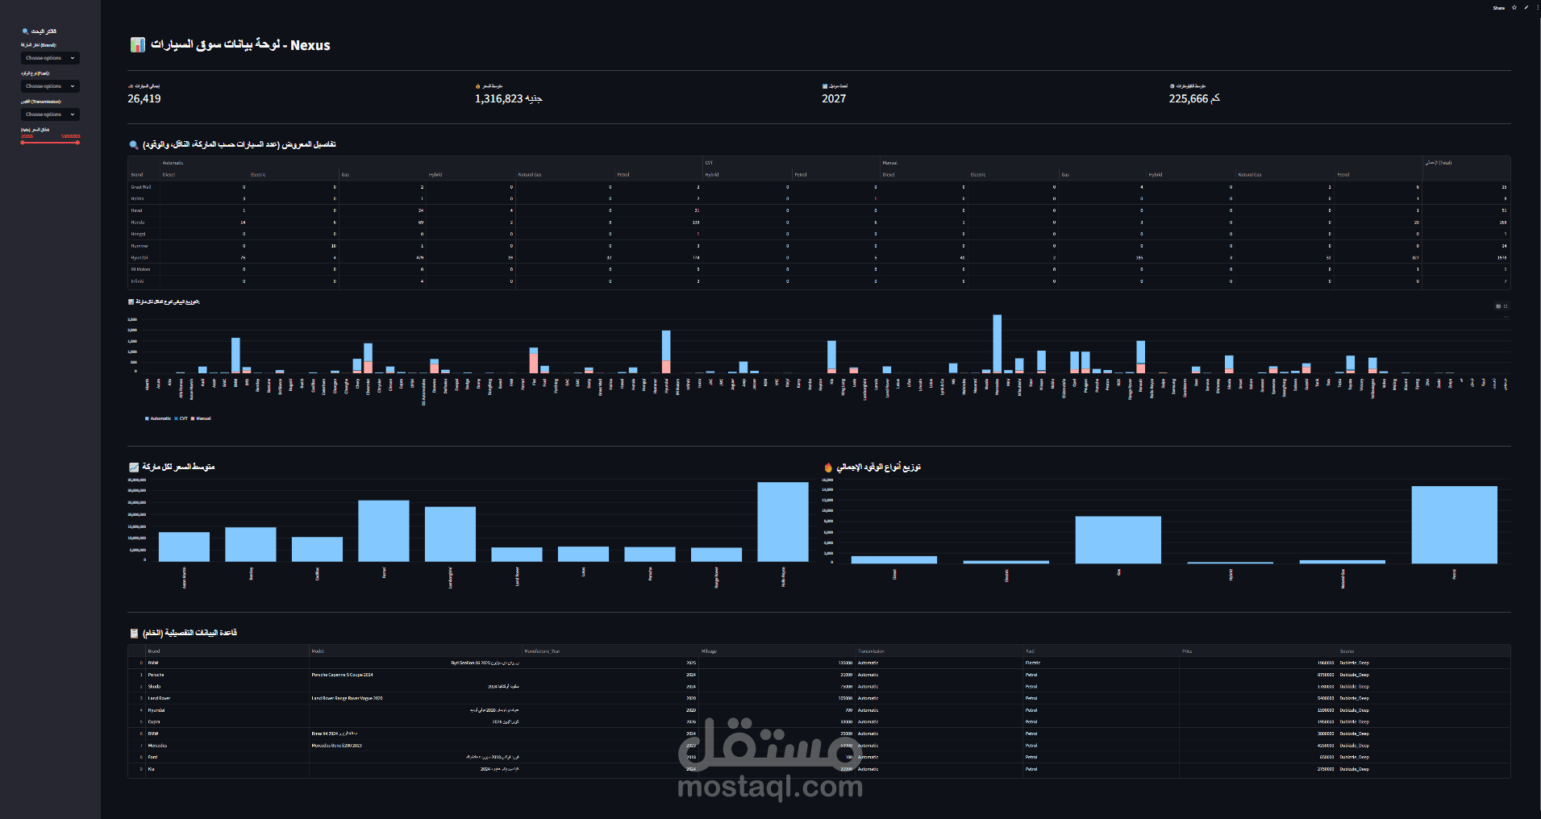Toggle the CVT legend entry
Image resolution: width=1541 pixels, height=819 pixels.
click(182, 418)
